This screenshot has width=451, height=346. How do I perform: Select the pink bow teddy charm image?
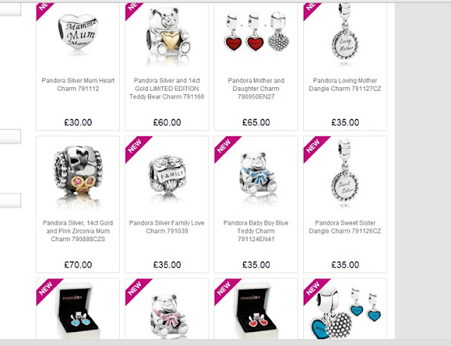pos(169,316)
